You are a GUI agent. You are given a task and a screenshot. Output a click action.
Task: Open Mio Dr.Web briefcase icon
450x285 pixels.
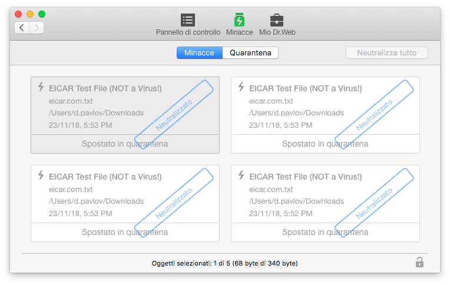pyautogui.click(x=277, y=20)
